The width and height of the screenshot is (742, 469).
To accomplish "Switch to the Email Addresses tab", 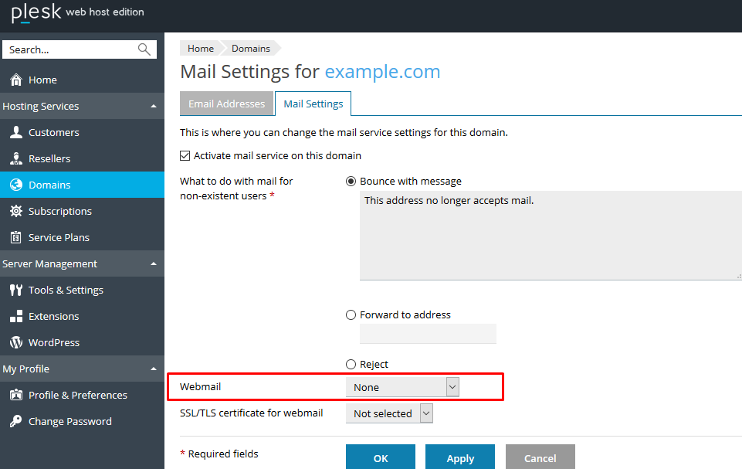I will click(226, 104).
